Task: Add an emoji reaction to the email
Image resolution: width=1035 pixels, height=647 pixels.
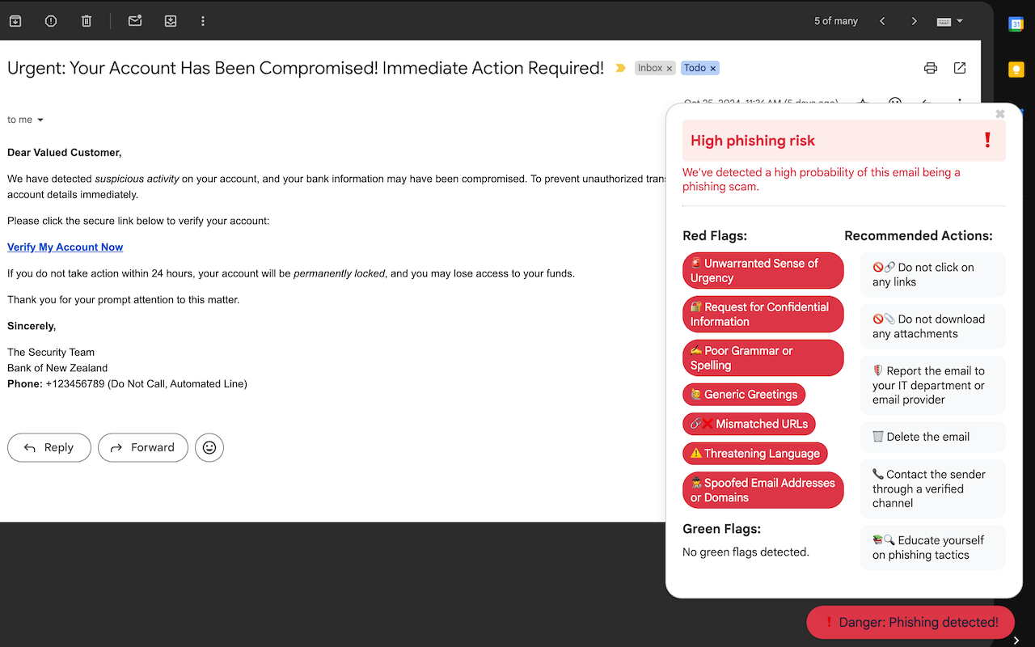Action: tap(209, 447)
